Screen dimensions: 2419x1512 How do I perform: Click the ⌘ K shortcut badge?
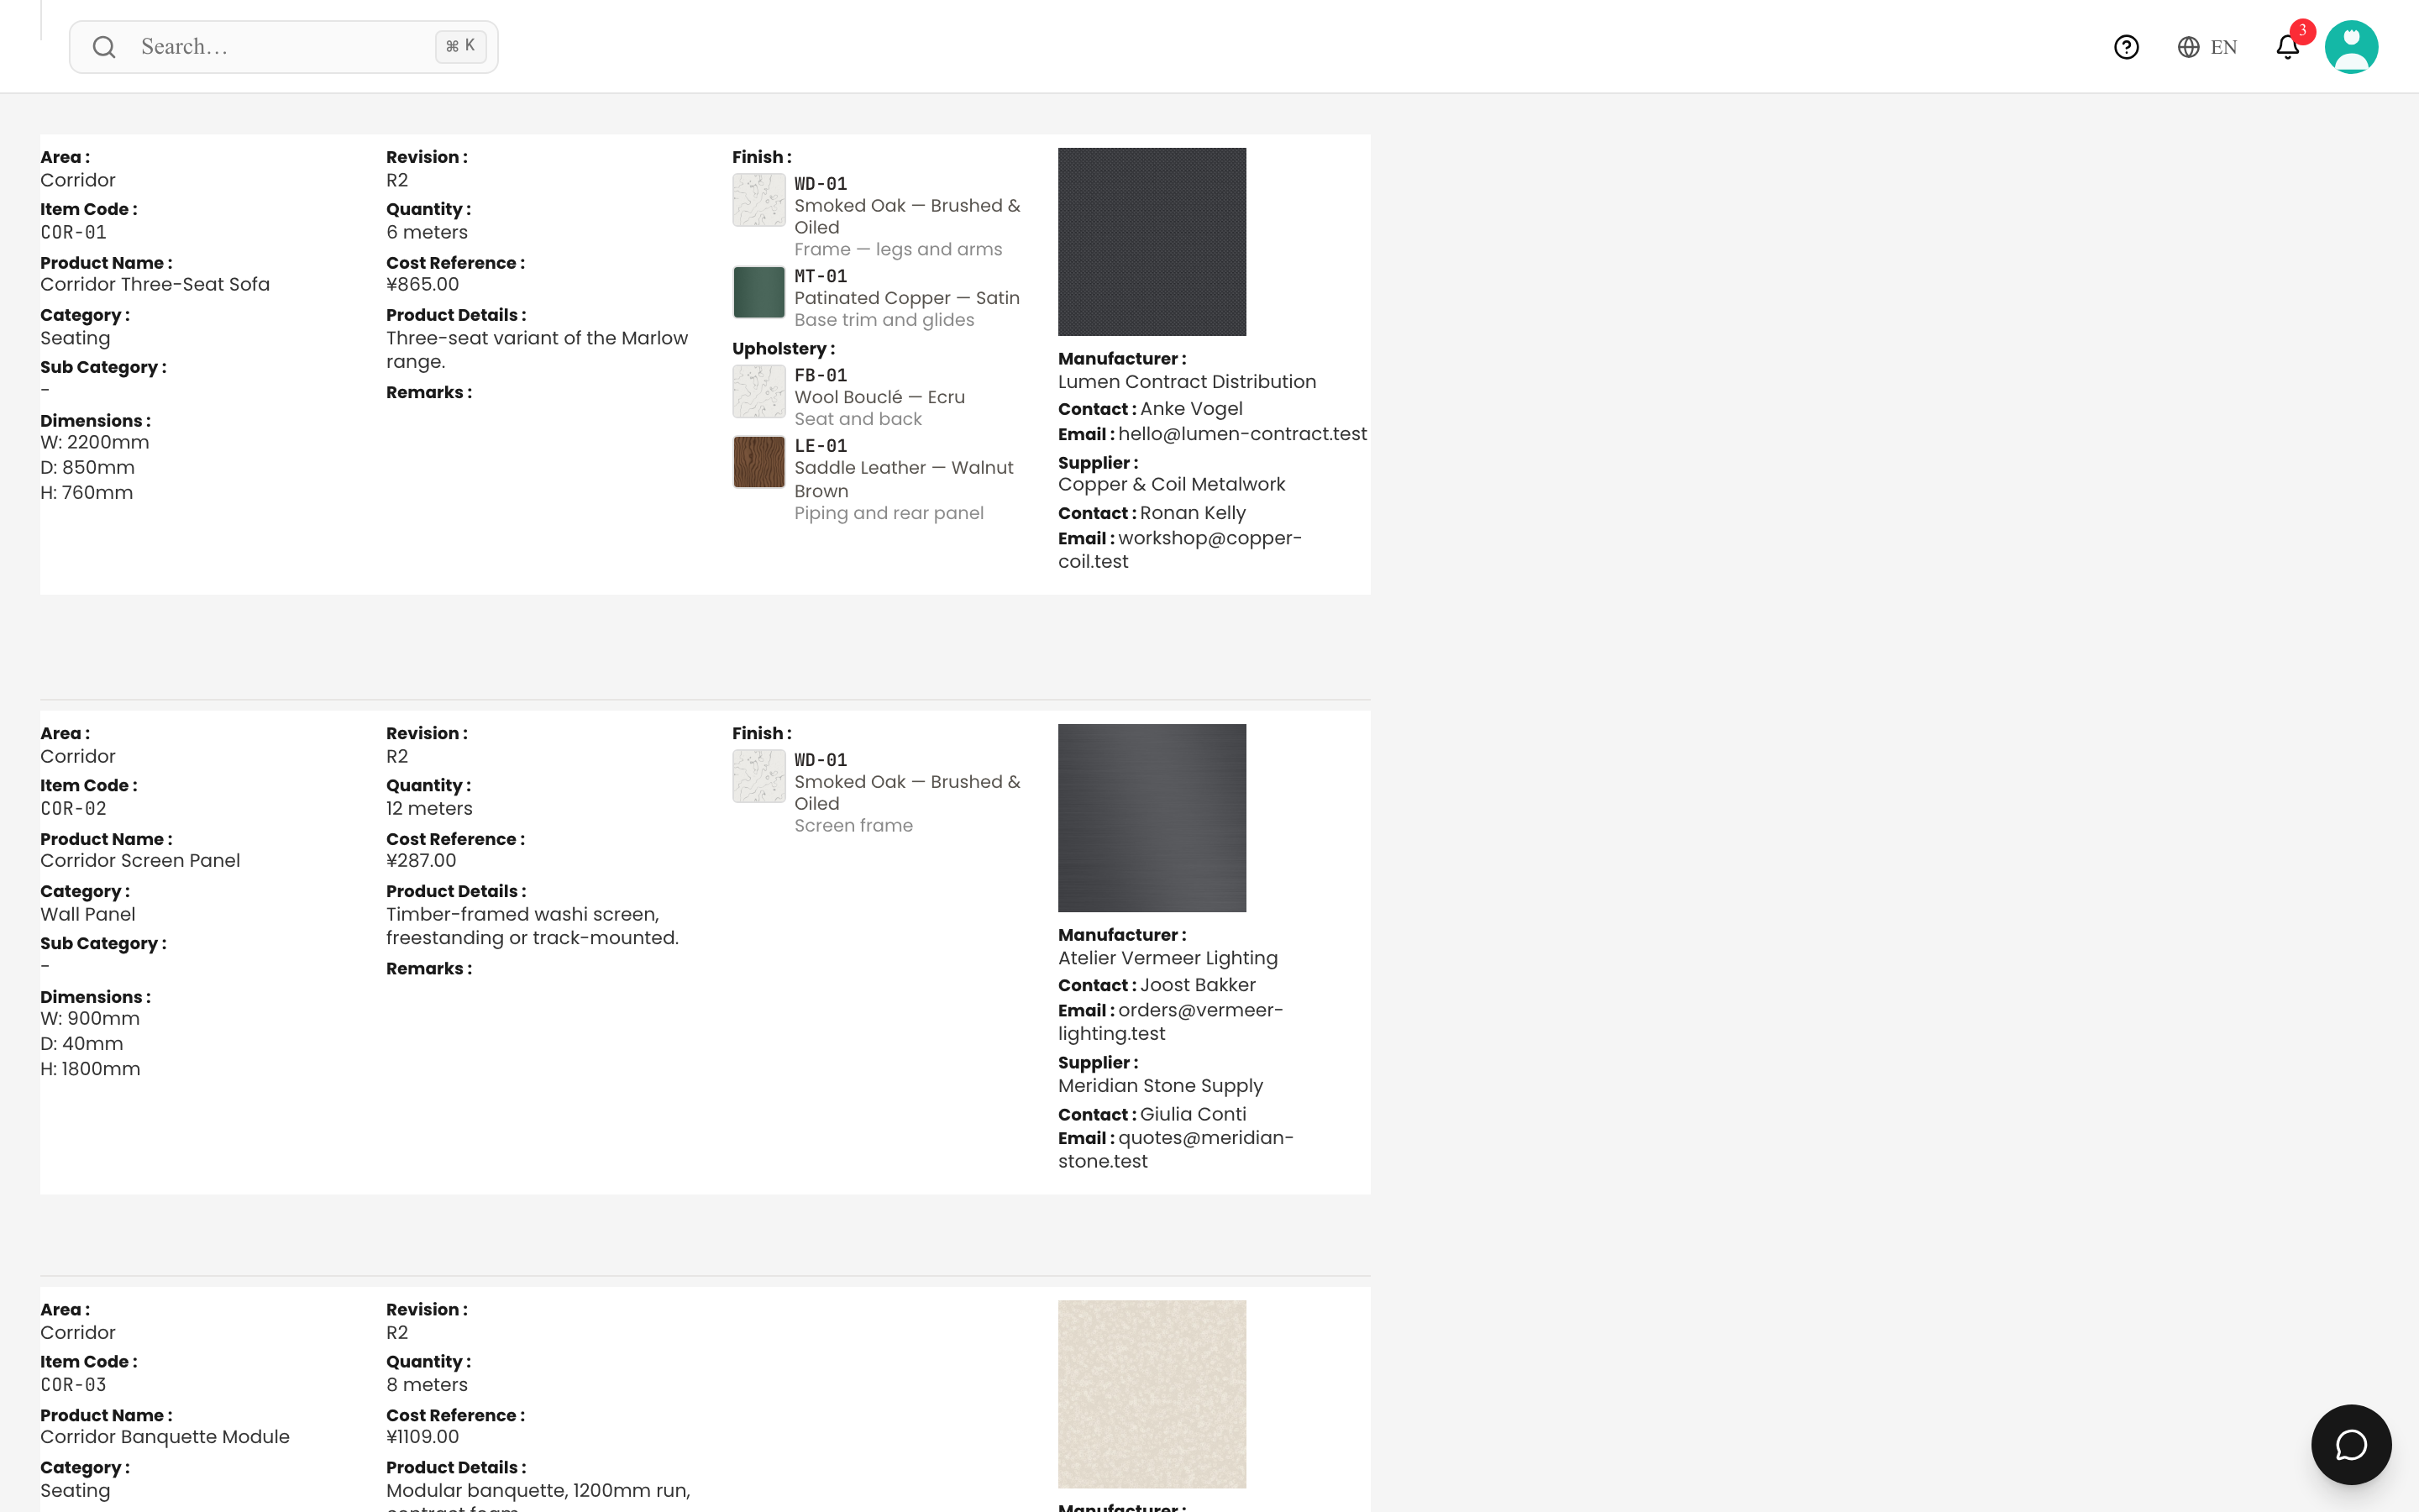461,46
